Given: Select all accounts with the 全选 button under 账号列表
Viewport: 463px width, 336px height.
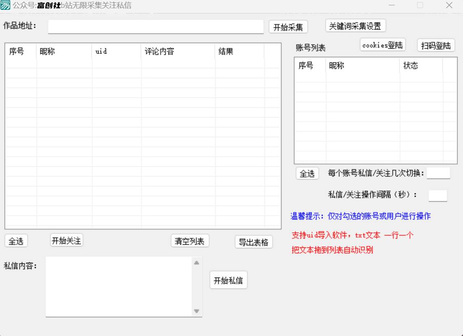Looking at the screenshot, I should coord(307,174).
